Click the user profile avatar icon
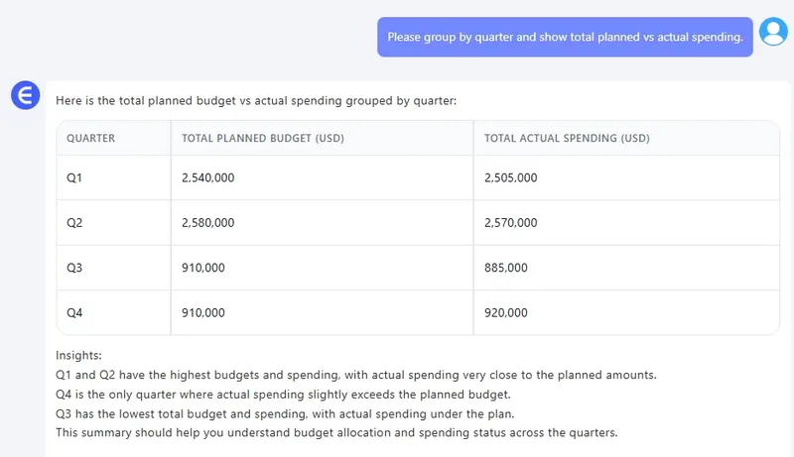Screen dimensions: 794x457 pyautogui.click(x=772, y=32)
